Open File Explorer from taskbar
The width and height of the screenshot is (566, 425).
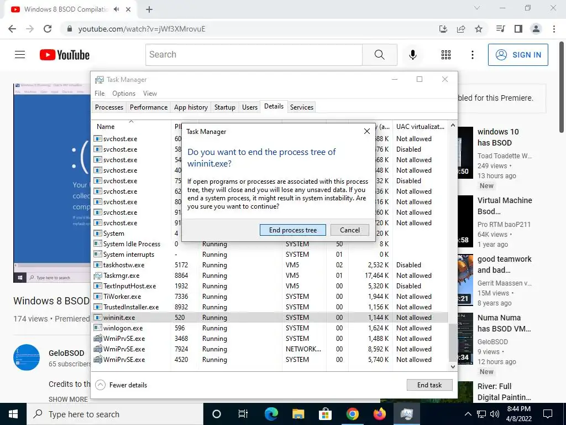click(x=298, y=414)
